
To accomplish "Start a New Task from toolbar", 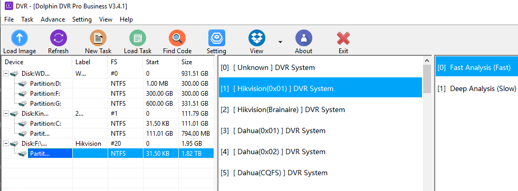I will click(x=98, y=37).
